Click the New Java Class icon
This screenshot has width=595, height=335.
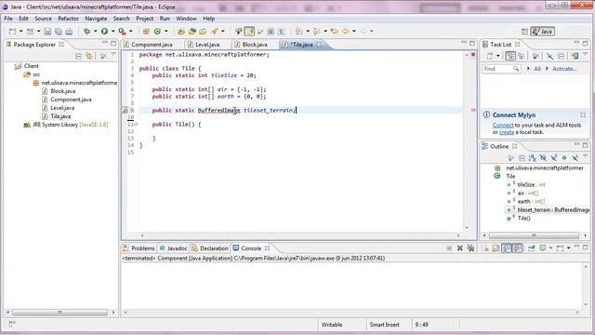(x=157, y=32)
